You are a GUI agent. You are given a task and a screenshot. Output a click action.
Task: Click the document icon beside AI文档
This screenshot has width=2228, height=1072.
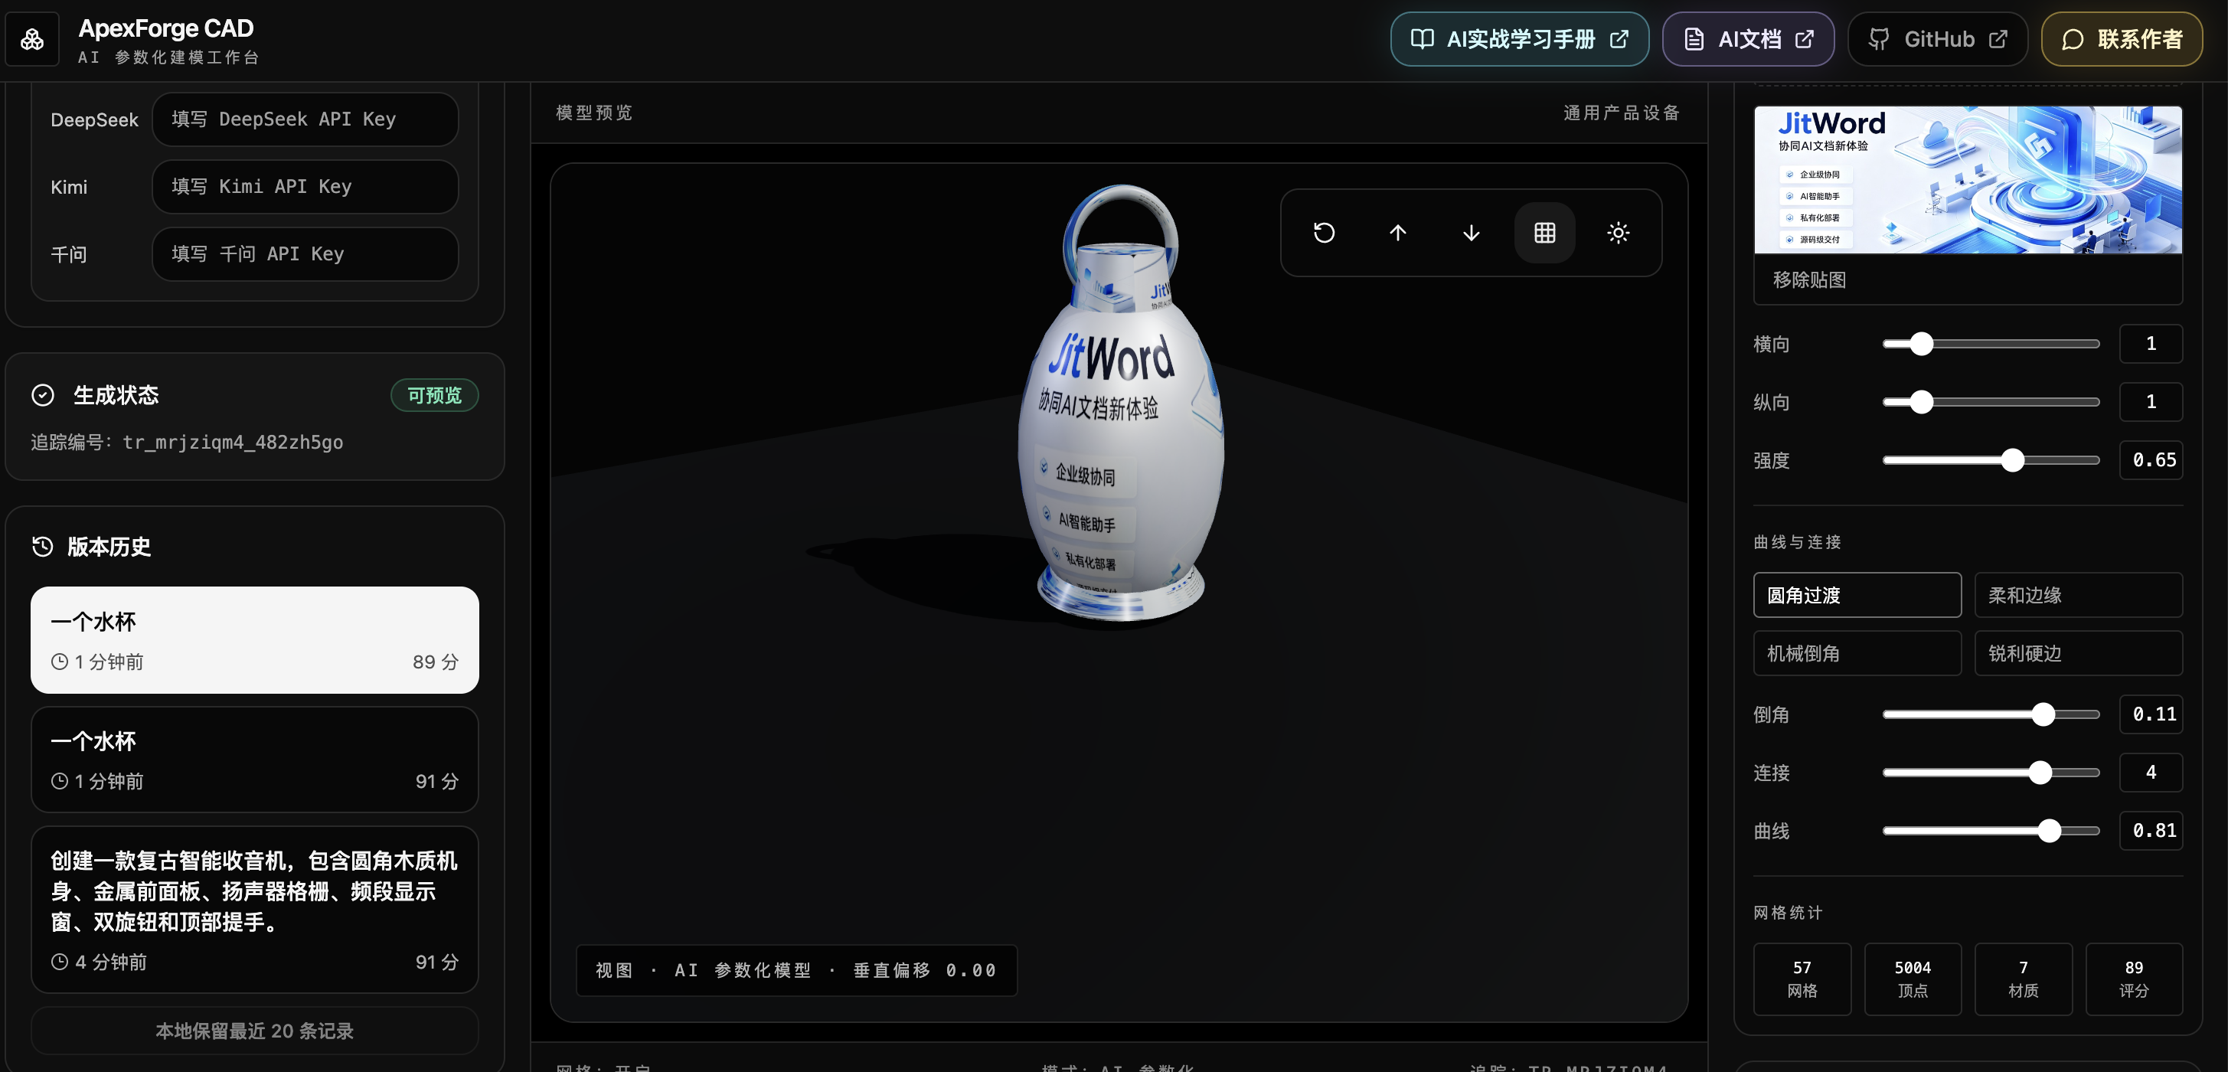click(1694, 39)
